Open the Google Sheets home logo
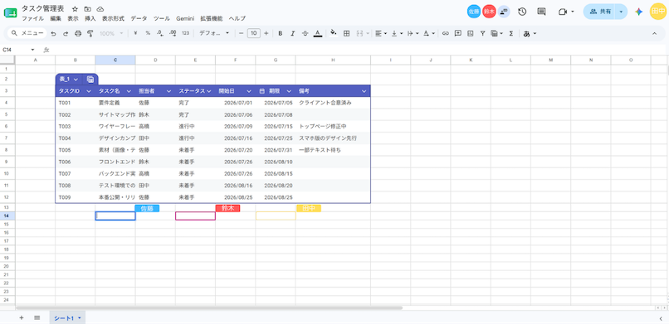 pyautogui.click(x=10, y=12)
